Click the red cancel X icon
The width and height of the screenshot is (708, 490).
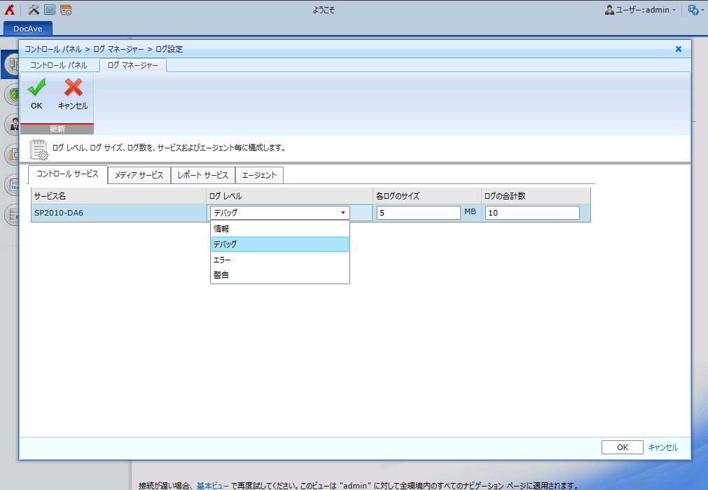[73, 87]
